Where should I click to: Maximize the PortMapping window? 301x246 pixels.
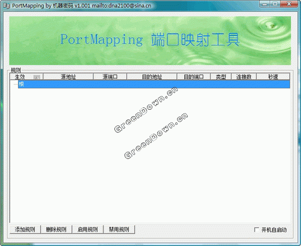pos(275,4)
